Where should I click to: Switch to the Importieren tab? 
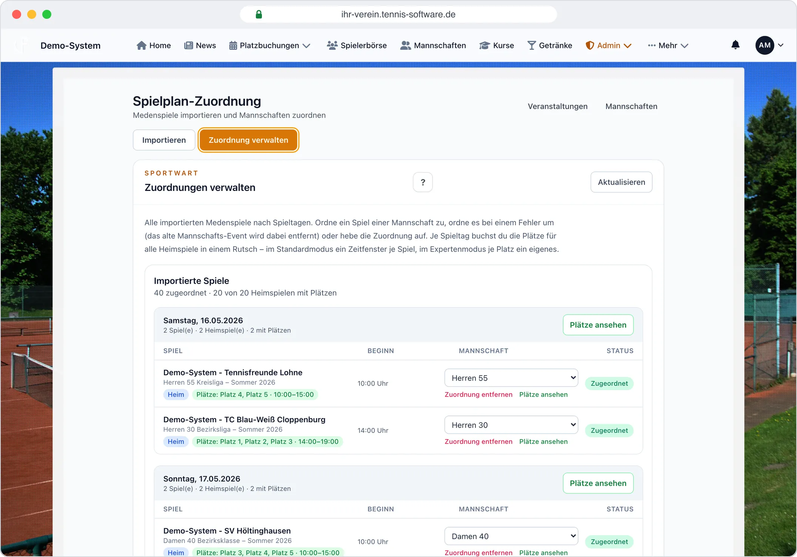click(164, 140)
